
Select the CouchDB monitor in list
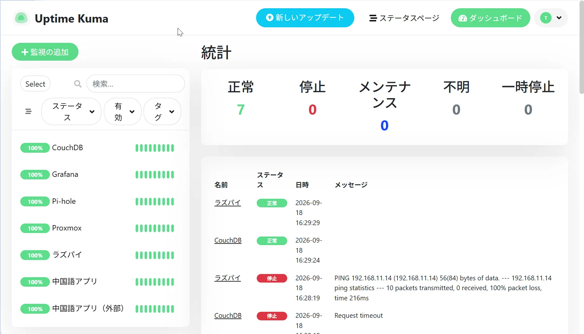coord(101,148)
